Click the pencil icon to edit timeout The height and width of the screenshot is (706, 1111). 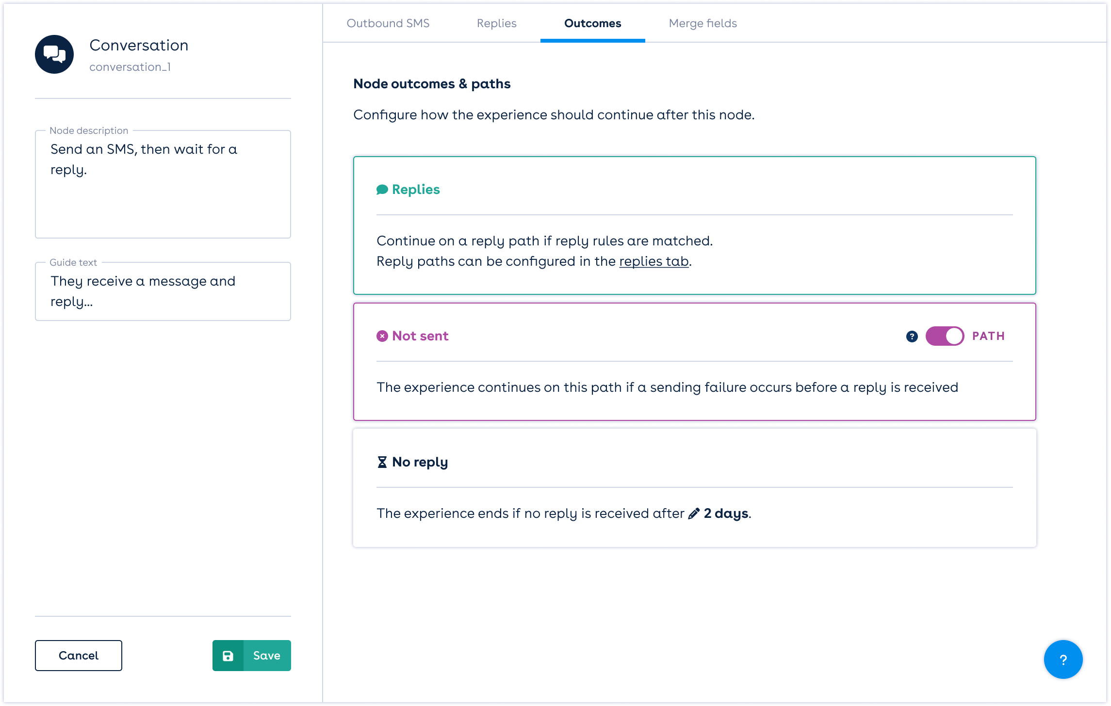click(694, 513)
